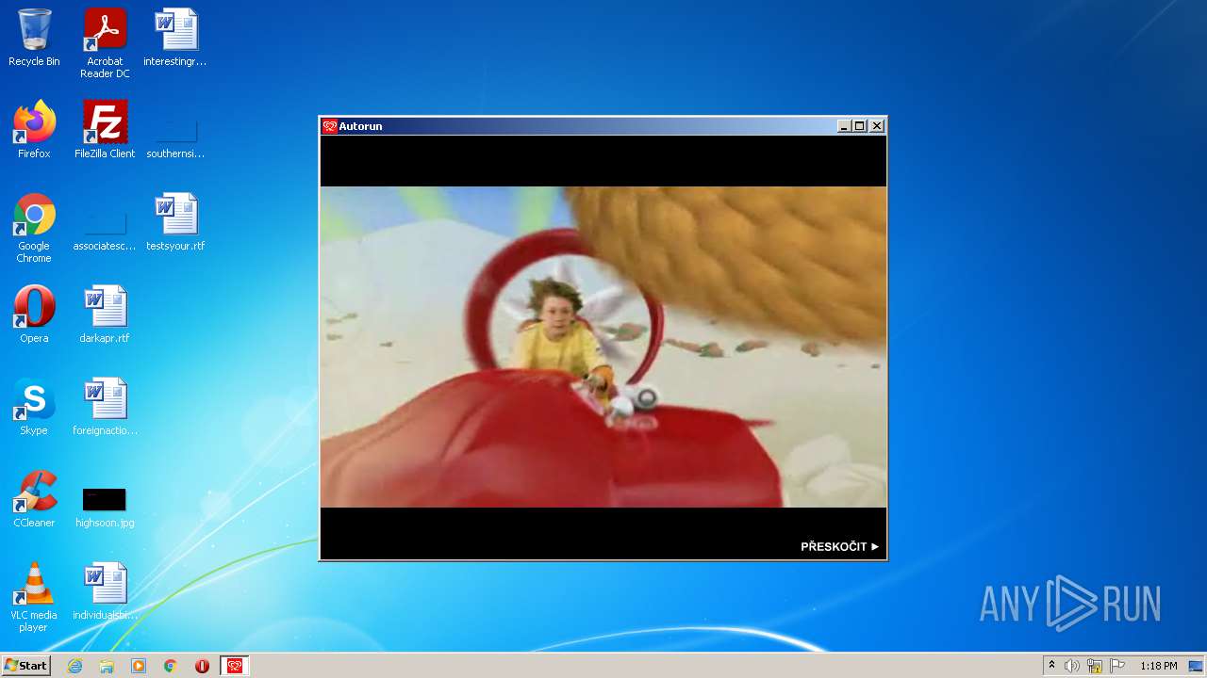1207x678 pixels.
Task: Select individualsbi... rtf document
Action: pyautogui.click(x=105, y=591)
